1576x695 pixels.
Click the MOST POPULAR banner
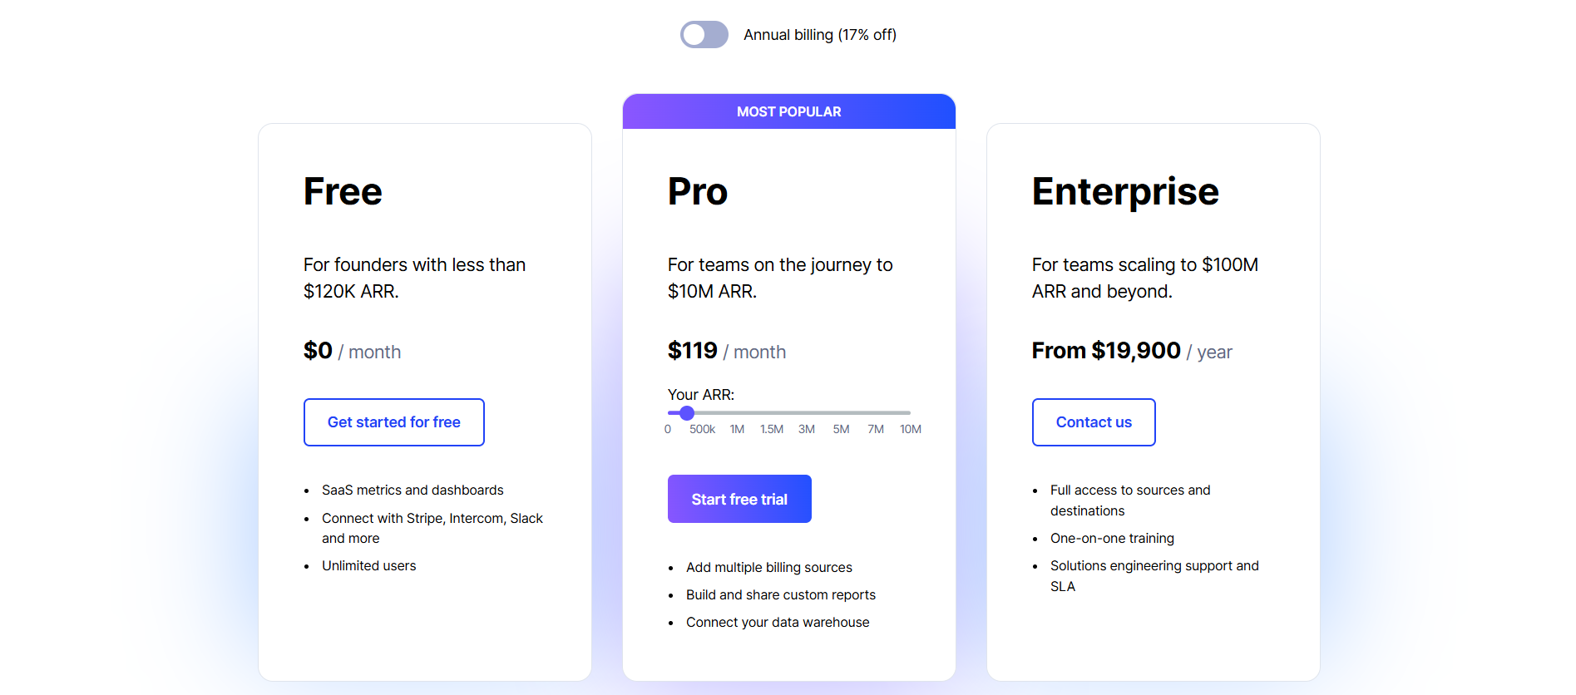tap(788, 111)
